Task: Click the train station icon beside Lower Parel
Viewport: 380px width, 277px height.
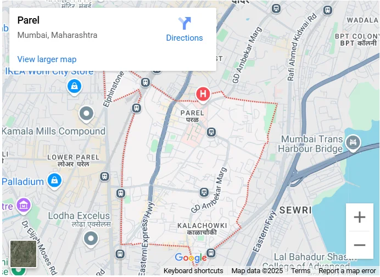Action: click(105, 176)
